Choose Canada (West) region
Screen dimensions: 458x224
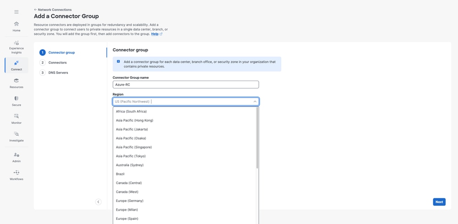(184, 192)
